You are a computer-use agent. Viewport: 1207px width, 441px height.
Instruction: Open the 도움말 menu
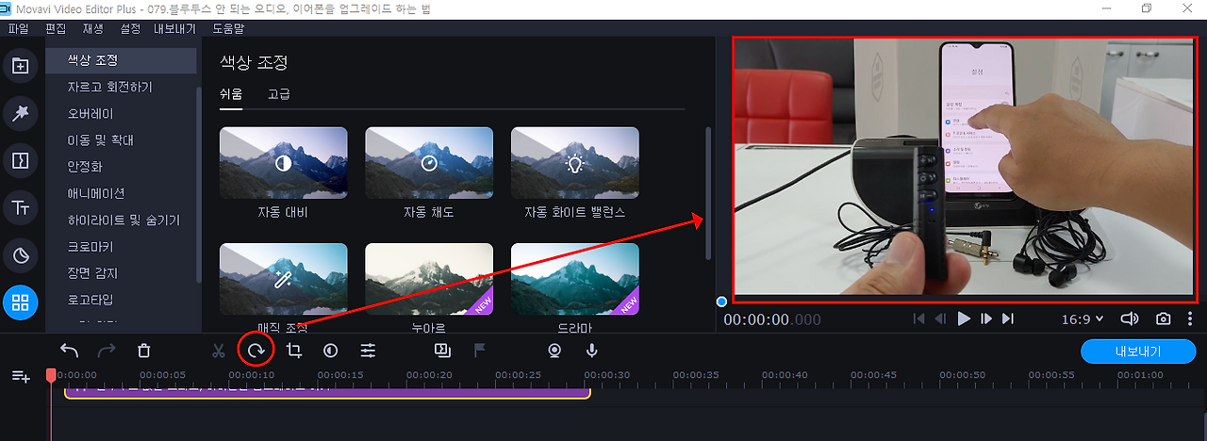tap(228, 29)
